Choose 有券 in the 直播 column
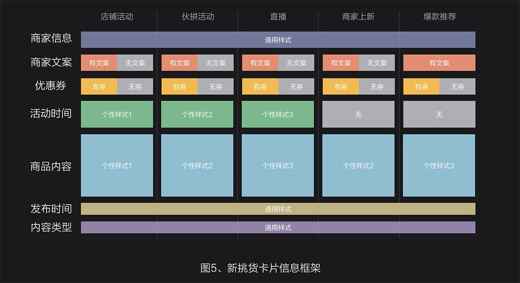 coord(260,87)
